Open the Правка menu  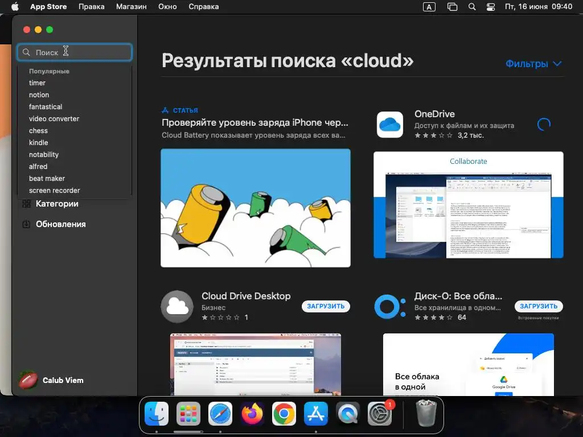pyautogui.click(x=92, y=7)
